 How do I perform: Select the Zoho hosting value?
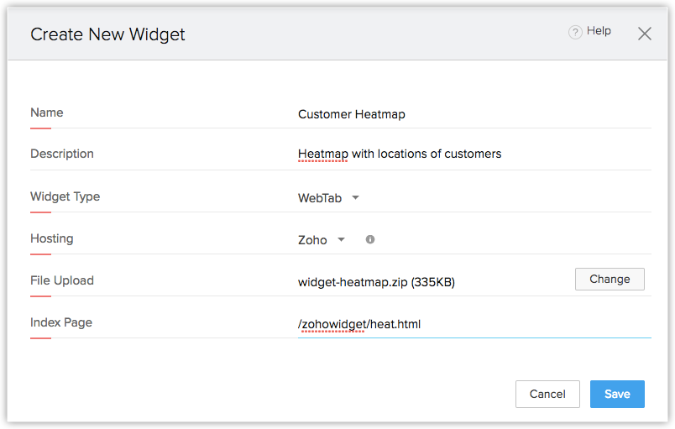coord(312,239)
